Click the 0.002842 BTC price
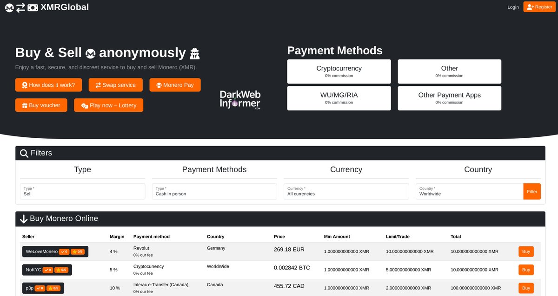 coord(292,268)
